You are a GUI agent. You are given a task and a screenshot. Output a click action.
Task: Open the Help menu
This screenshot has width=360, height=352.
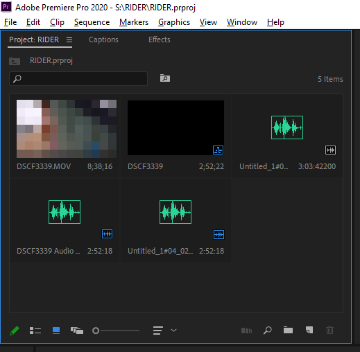[275, 22]
